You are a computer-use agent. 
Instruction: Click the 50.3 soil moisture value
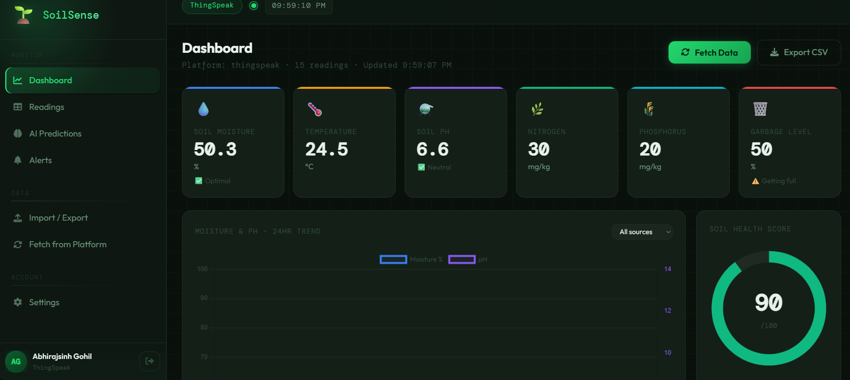click(x=215, y=149)
